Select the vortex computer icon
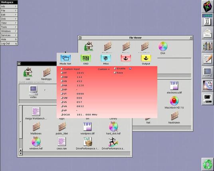The height and width of the screenshot is (171, 214). [x=33, y=90]
